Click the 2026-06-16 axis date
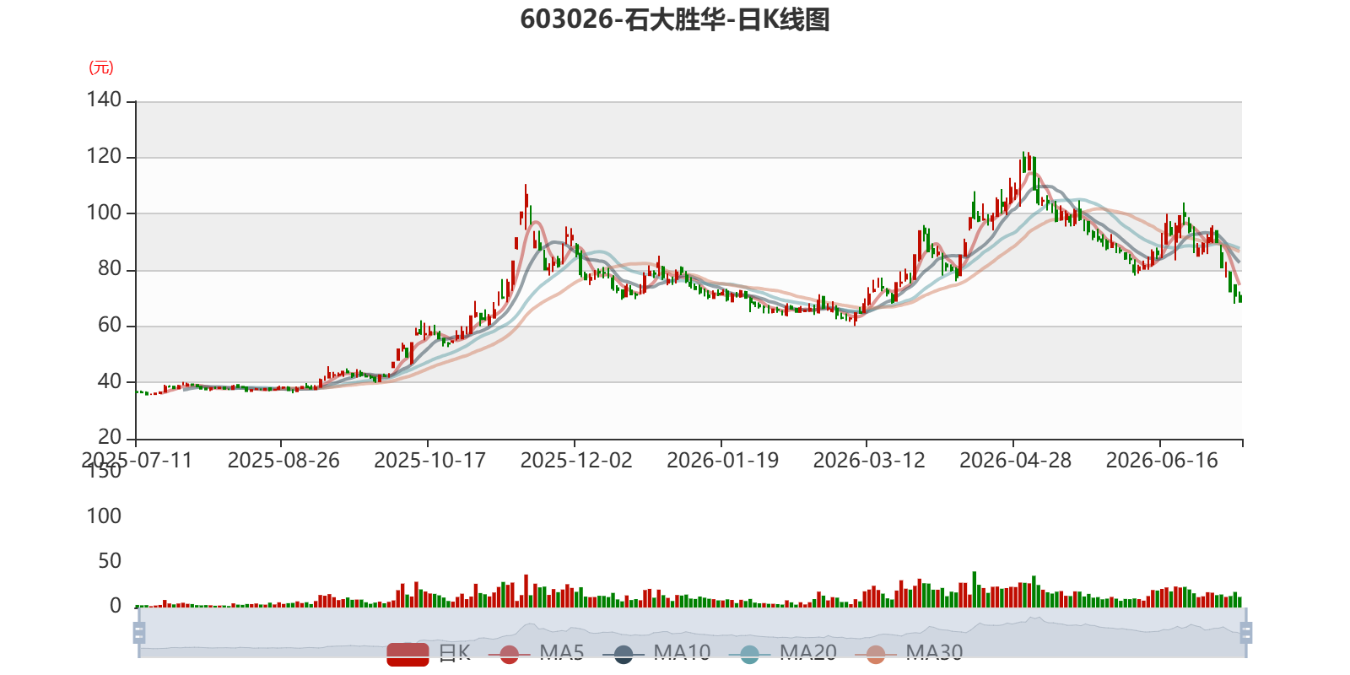Image resolution: width=1350 pixels, height=675 pixels. coord(1162,461)
